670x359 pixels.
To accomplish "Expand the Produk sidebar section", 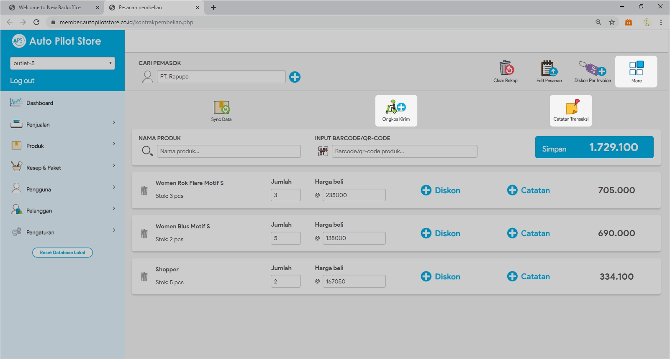I will coord(62,146).
